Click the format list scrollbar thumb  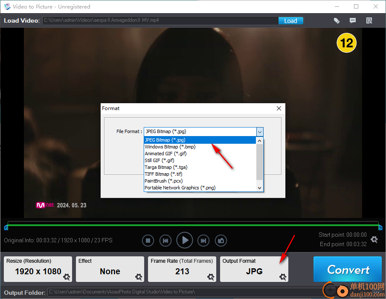[x=259, y=162]
